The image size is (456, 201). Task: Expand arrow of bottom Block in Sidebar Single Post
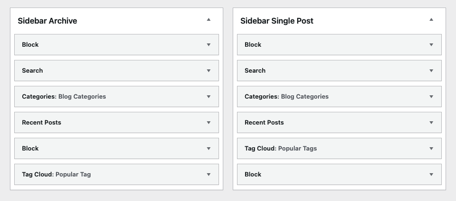click(x=431, y=175)
